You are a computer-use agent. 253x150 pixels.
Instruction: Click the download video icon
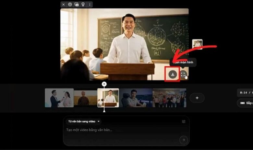[173, 74]
